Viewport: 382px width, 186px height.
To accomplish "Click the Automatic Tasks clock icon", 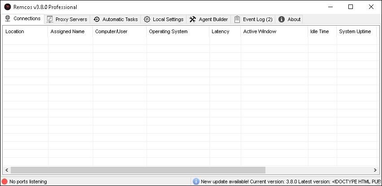I will pyautogui.click(x=96, y=19).
